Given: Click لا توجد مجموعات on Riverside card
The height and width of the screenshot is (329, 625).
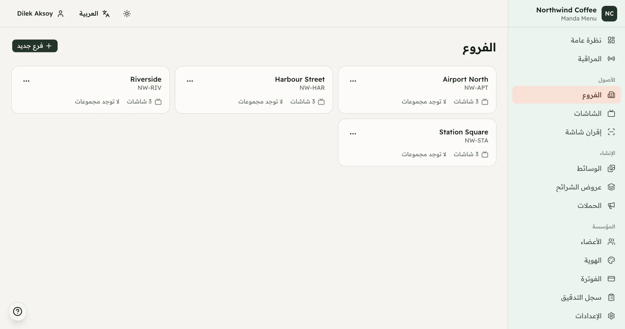Looking at the screenshot, I should click(x=97, y=102).
